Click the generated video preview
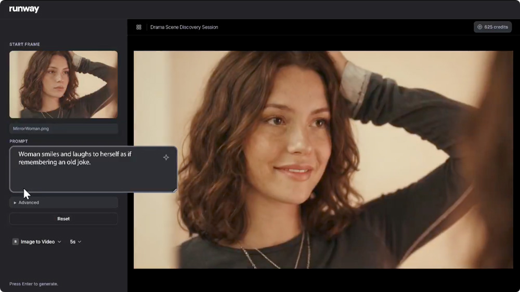The image size is (520, 292). click(x=323, y=160)
